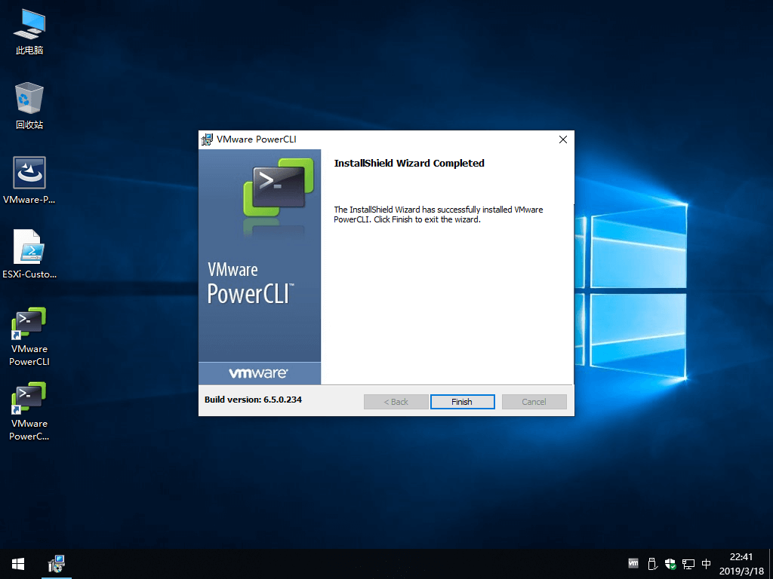Click the safely remove hardware USB icon
This screenshot has height=579, width=773.
(652, 563)
